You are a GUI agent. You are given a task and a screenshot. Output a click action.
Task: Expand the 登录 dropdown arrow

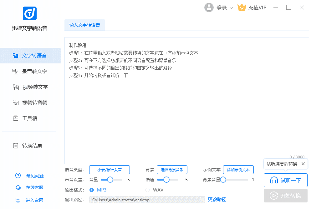[231, 8]
